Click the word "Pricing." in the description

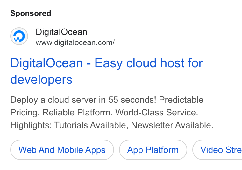(25, 113)
